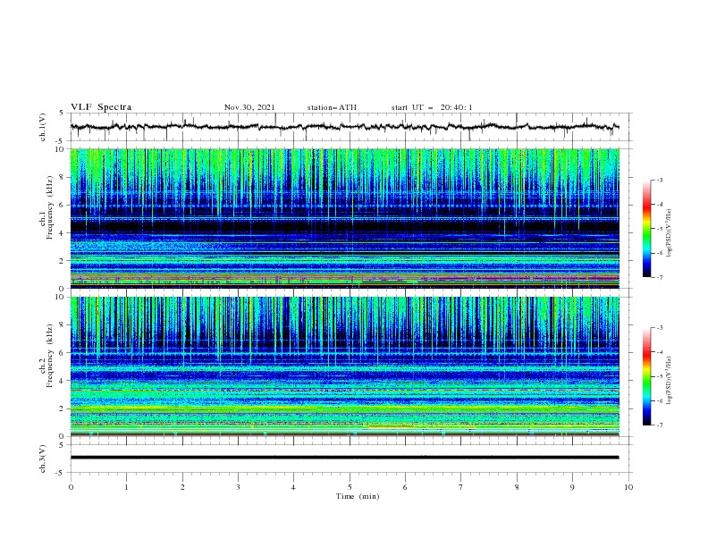Click the ch.2 PSD color scale bar
The width and height of the screenshot is (708, 547).
[646, 376]
